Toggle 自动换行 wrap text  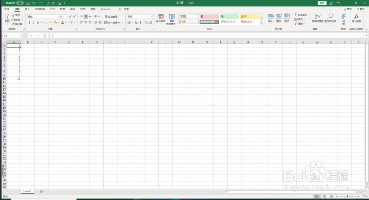point(111,17)
